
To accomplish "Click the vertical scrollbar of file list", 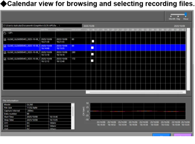I will [188, 58].
